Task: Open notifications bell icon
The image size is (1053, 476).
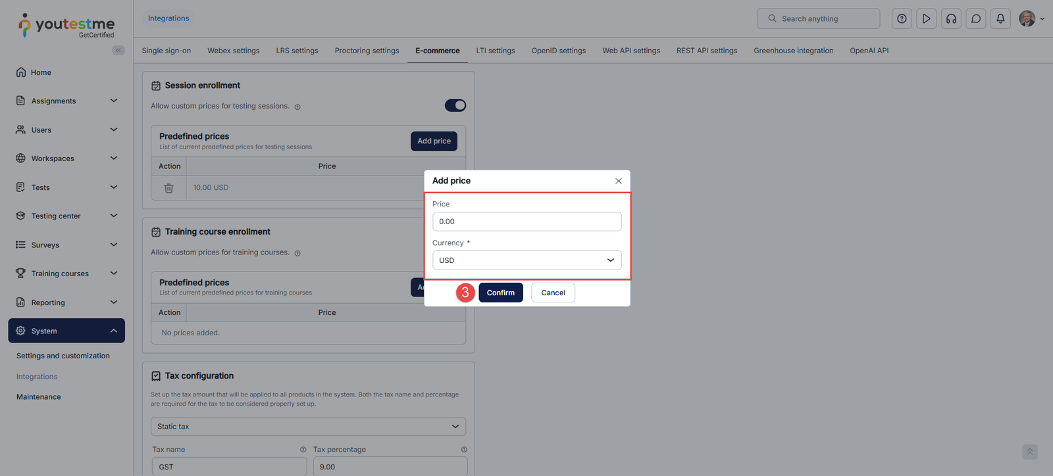Action: click(1000, 19)
